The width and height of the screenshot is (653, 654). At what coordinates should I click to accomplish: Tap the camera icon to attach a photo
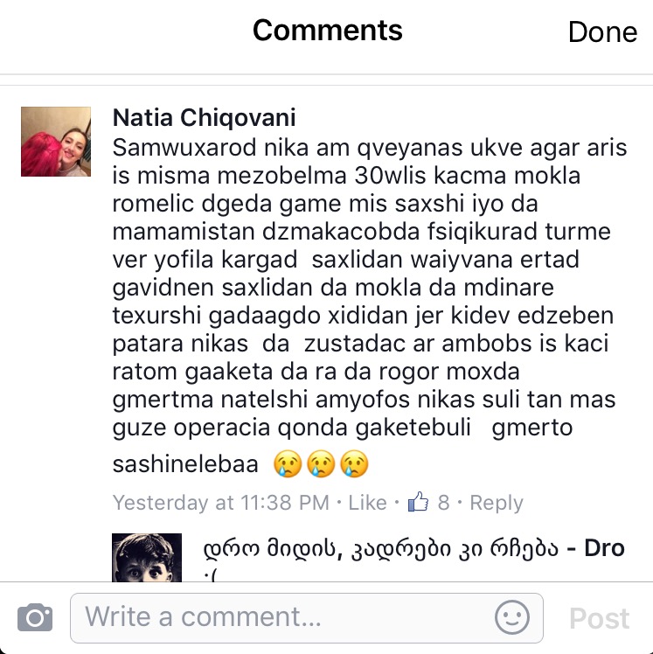tap(35, 617)
